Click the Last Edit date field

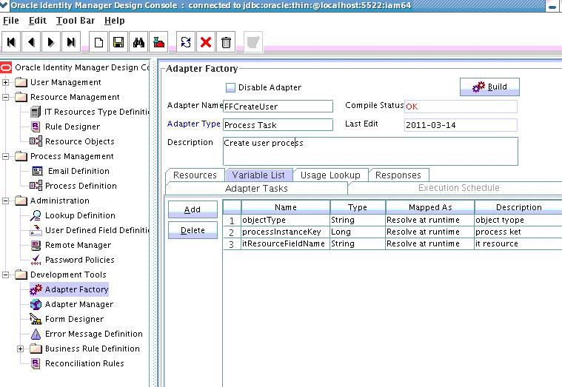461,125
